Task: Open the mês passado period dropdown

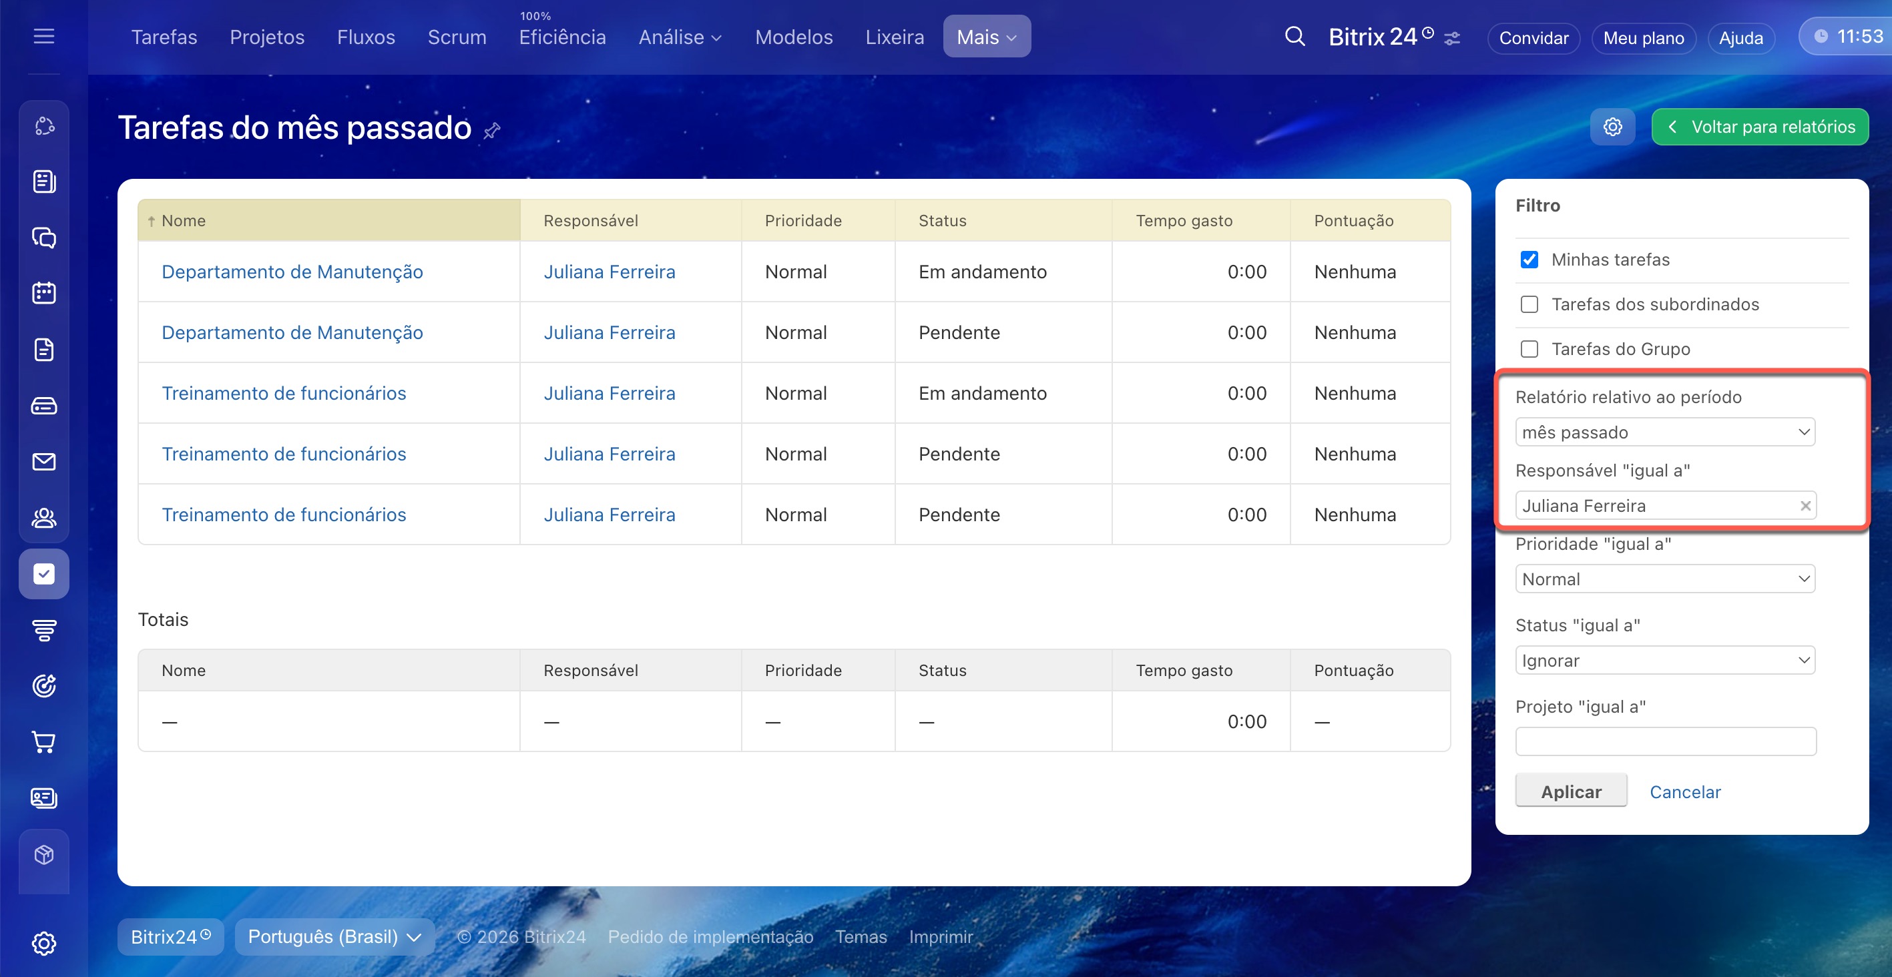Action: (1664, 432)
